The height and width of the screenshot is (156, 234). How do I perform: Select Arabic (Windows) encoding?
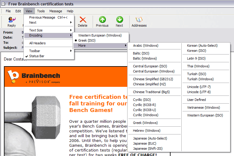pos(155,46)
